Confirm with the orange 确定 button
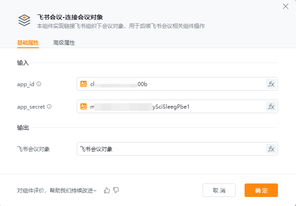 [261, 190]
